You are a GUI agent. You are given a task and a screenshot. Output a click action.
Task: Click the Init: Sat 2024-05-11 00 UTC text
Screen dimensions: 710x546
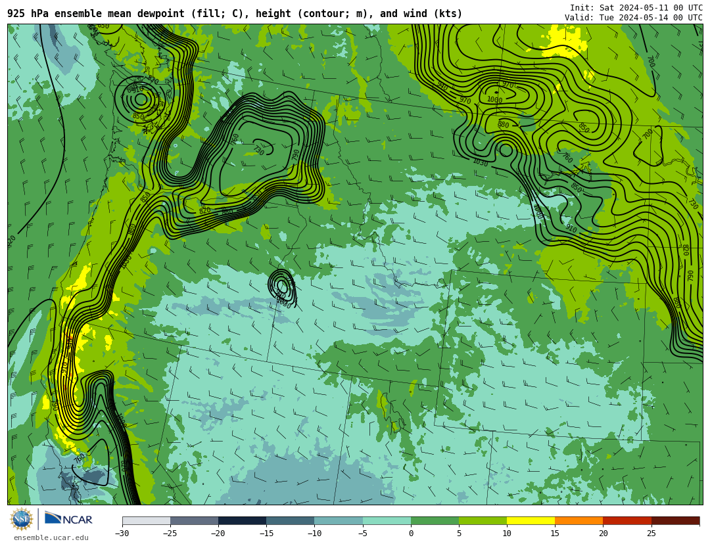pos(636,8)
